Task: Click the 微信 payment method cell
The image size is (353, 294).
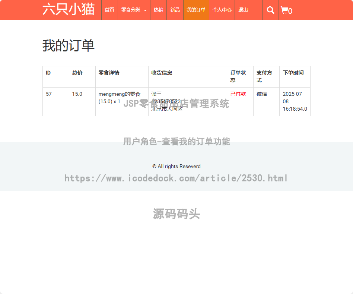Action: pos(266,102)
